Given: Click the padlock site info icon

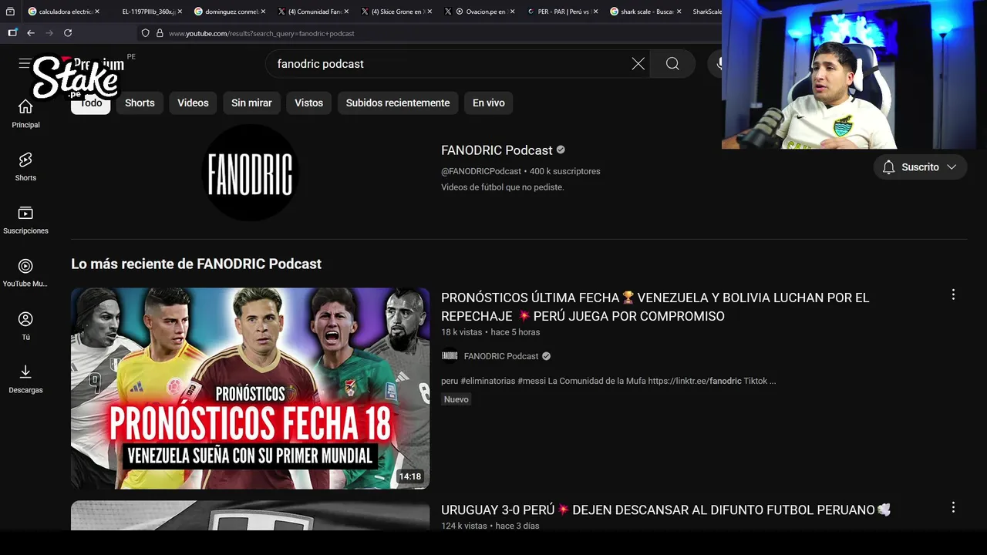Looking at the screenshot, I should click(160, 33).
